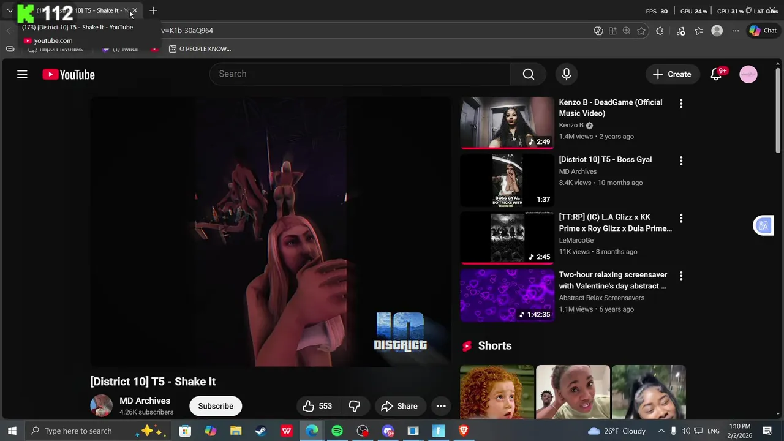Dislike the Shake It video
Image resolution: width=784 pixels, height=441 pixels.
tap(354, 406)
